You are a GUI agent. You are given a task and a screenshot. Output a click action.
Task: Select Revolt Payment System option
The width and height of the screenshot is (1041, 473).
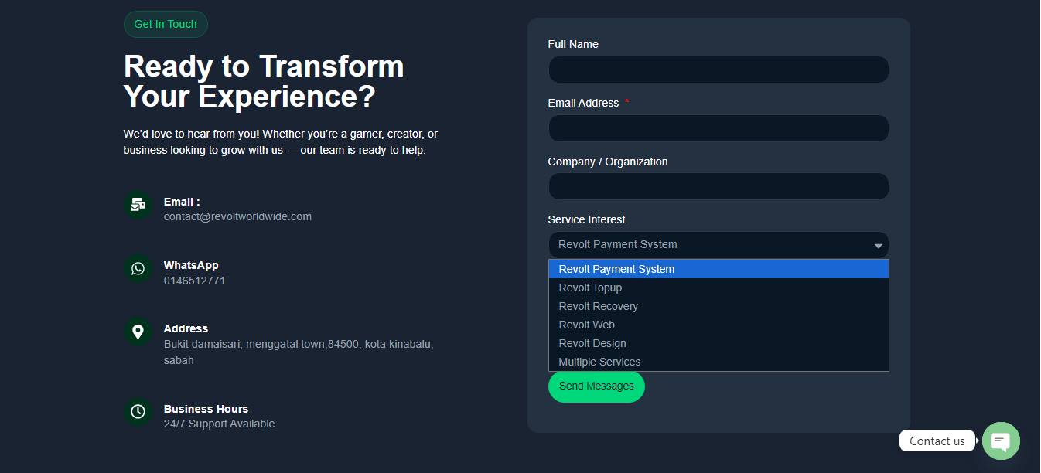tap(718, 269)
